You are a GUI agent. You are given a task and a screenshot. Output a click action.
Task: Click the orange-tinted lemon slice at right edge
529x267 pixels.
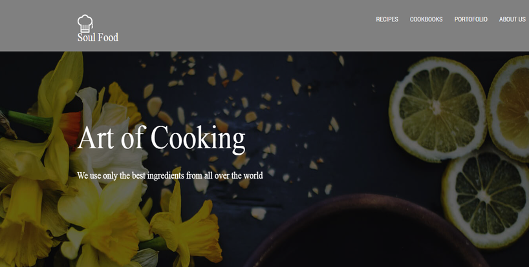[x=510, y=108]
